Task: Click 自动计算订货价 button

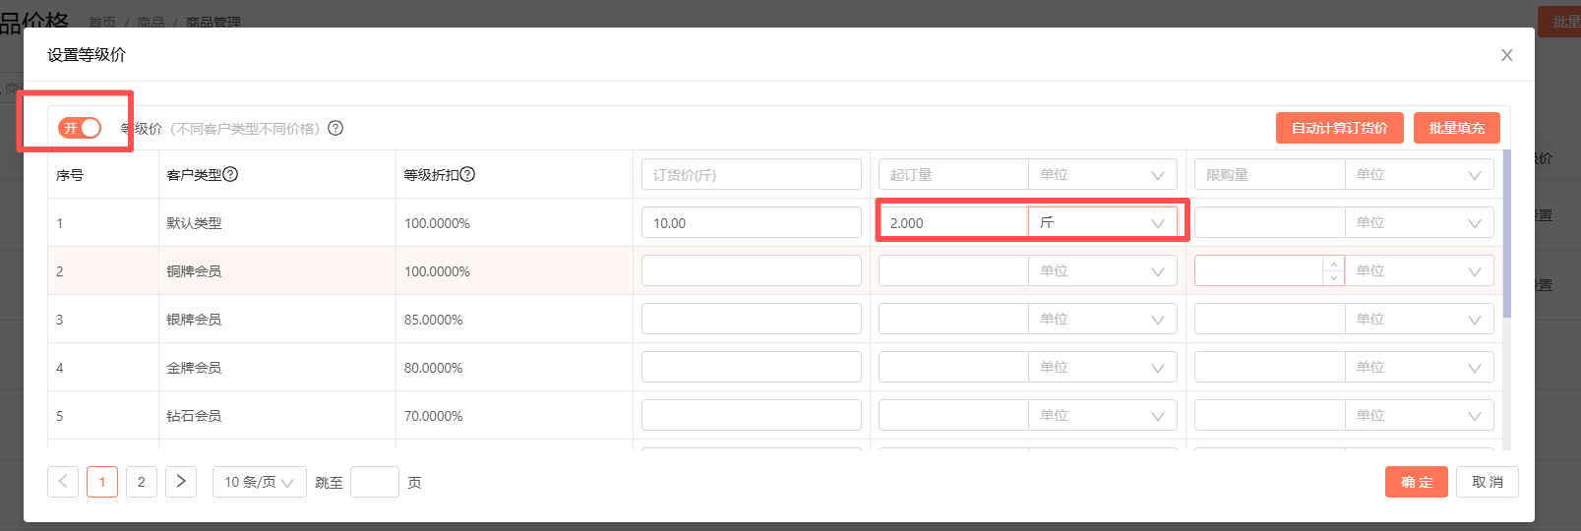Action: pos(1339,128)
